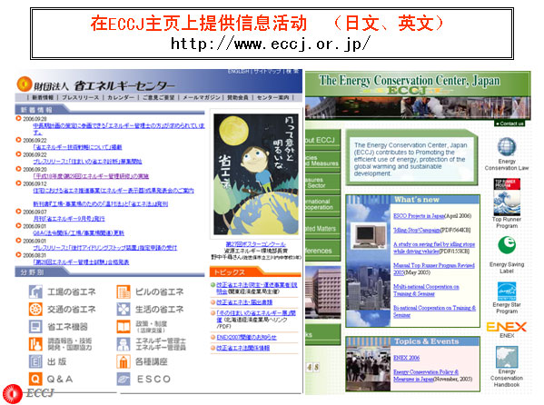Open the ENEX 2006 link
544x405 pixels.
tap(406, 358)
